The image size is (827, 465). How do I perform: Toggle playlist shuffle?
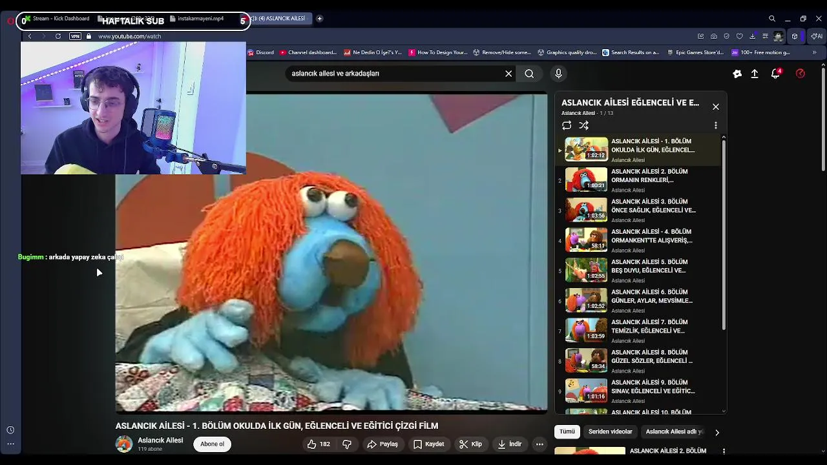(x=584, y=125)
